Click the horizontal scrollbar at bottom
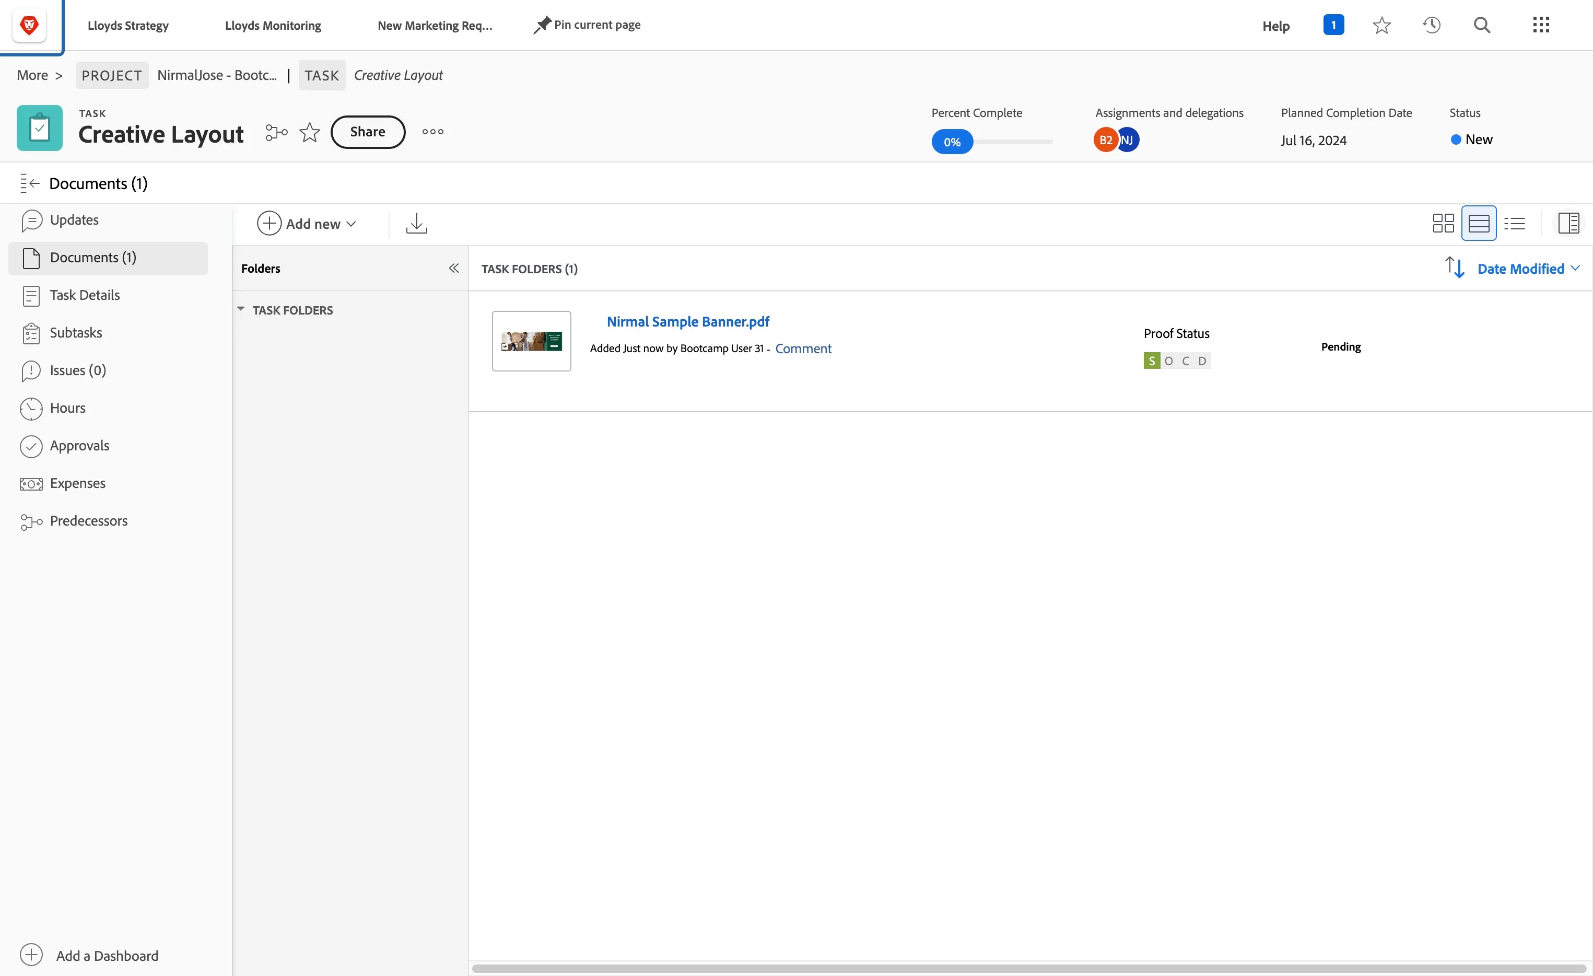 1028,968
